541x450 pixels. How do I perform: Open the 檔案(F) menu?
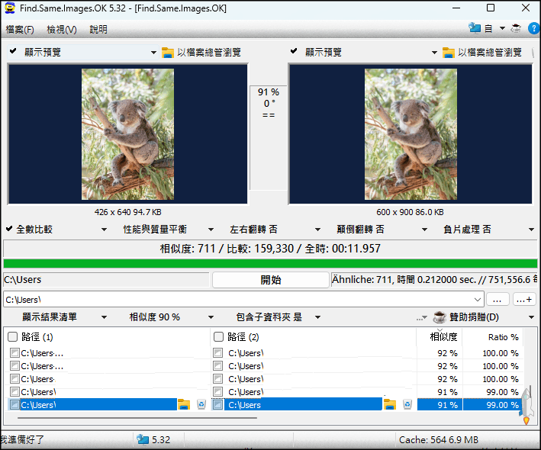pyautogui.click(x=19, y=30)
